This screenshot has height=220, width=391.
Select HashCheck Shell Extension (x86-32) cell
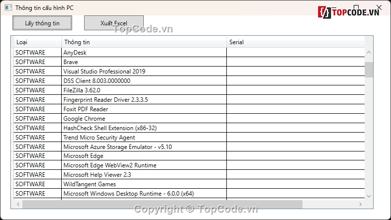click(x=144, y=128)
